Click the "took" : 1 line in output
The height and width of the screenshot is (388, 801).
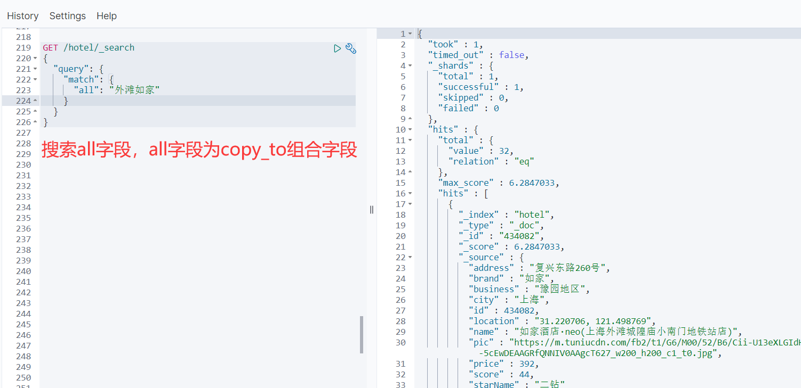[x=455, y=45]
